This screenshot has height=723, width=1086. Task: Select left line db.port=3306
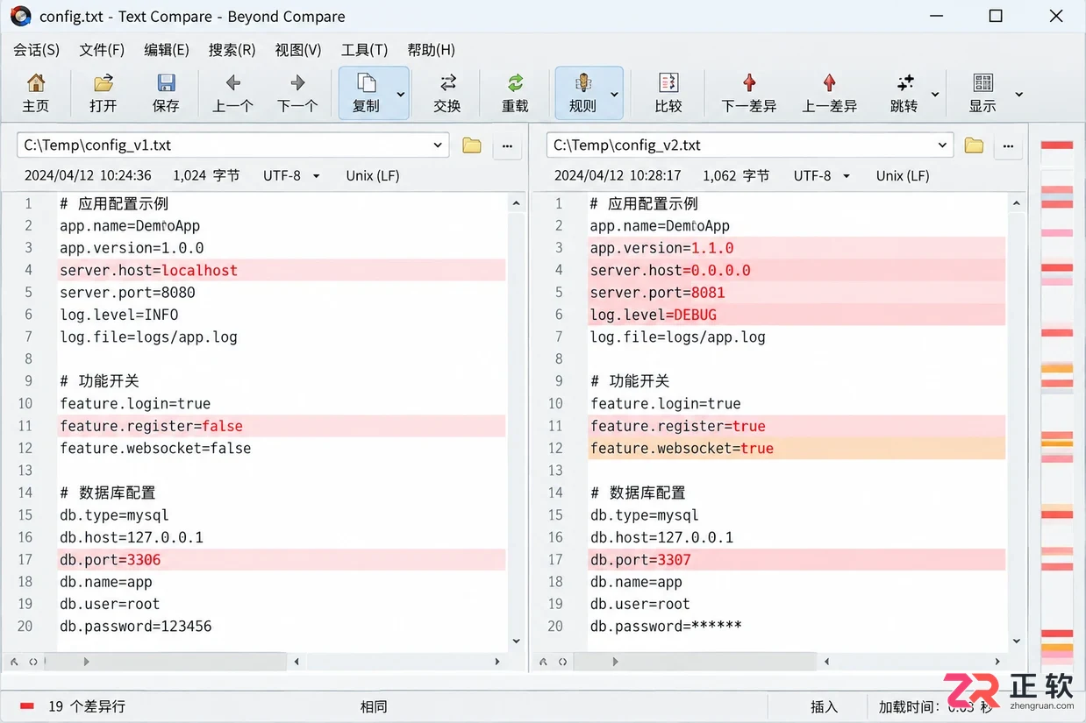point(282,559)
